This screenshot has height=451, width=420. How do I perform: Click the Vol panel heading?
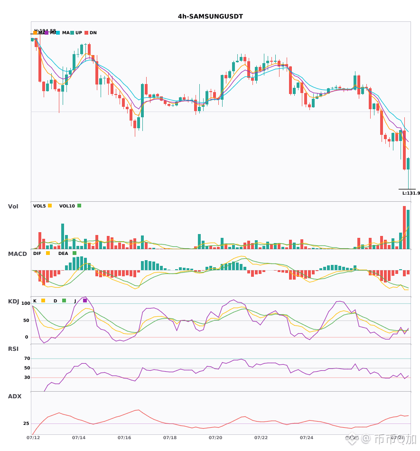pos(13,207)
